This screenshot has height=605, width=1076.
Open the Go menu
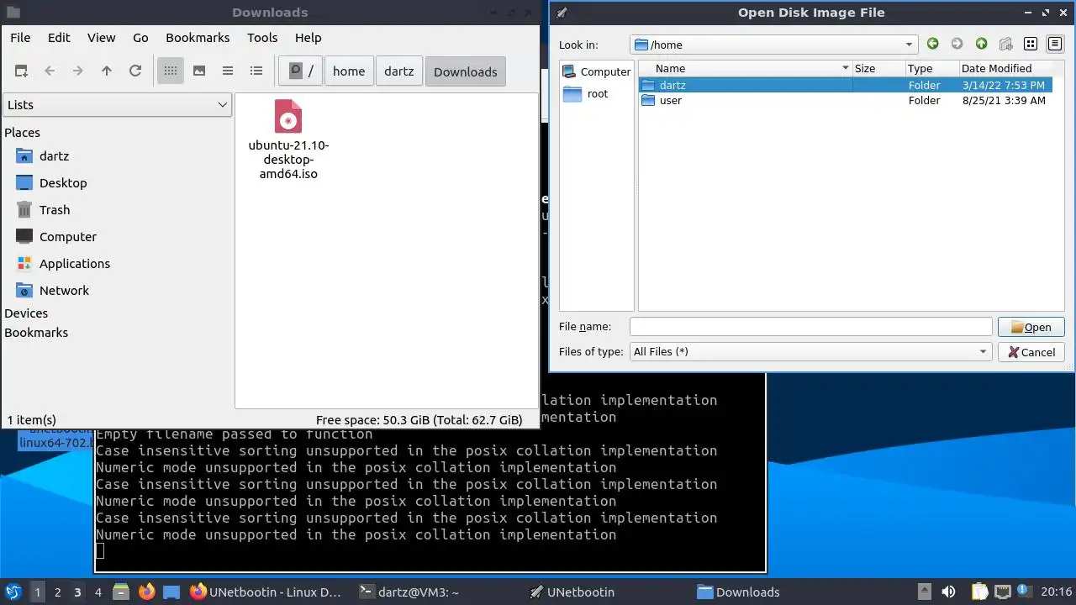point(140,38)
